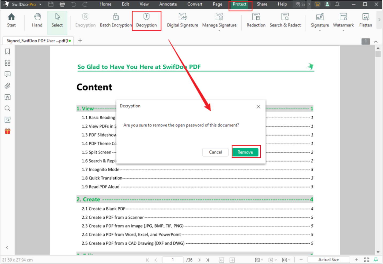Open the Annotate menu tab

coord(168,4)
